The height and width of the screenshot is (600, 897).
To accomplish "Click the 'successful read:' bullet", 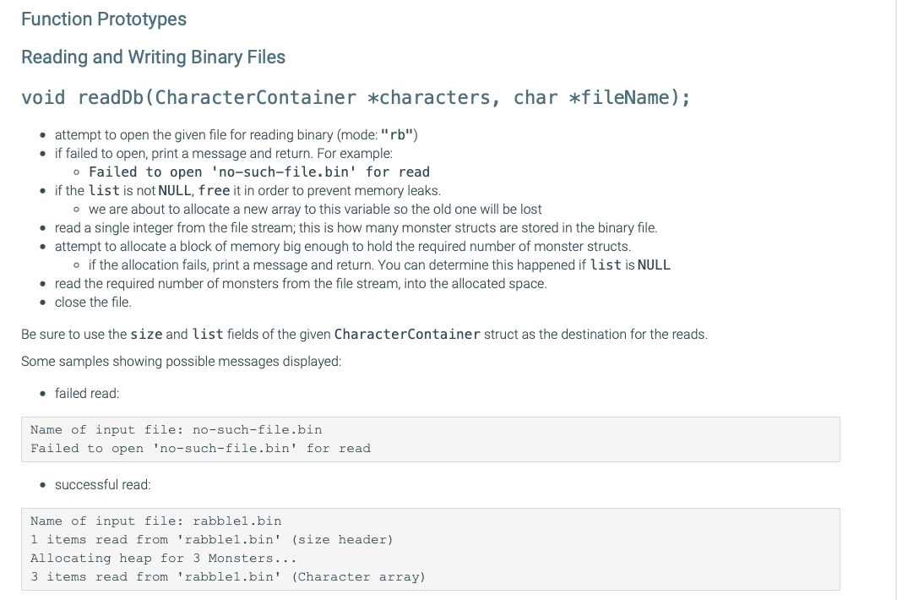I will (102, 485).
